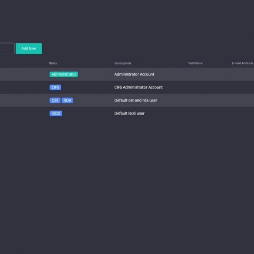Click E-mail cell of ost and rda user row
This screenshot has height=254, width=254.
coord(243,100)
